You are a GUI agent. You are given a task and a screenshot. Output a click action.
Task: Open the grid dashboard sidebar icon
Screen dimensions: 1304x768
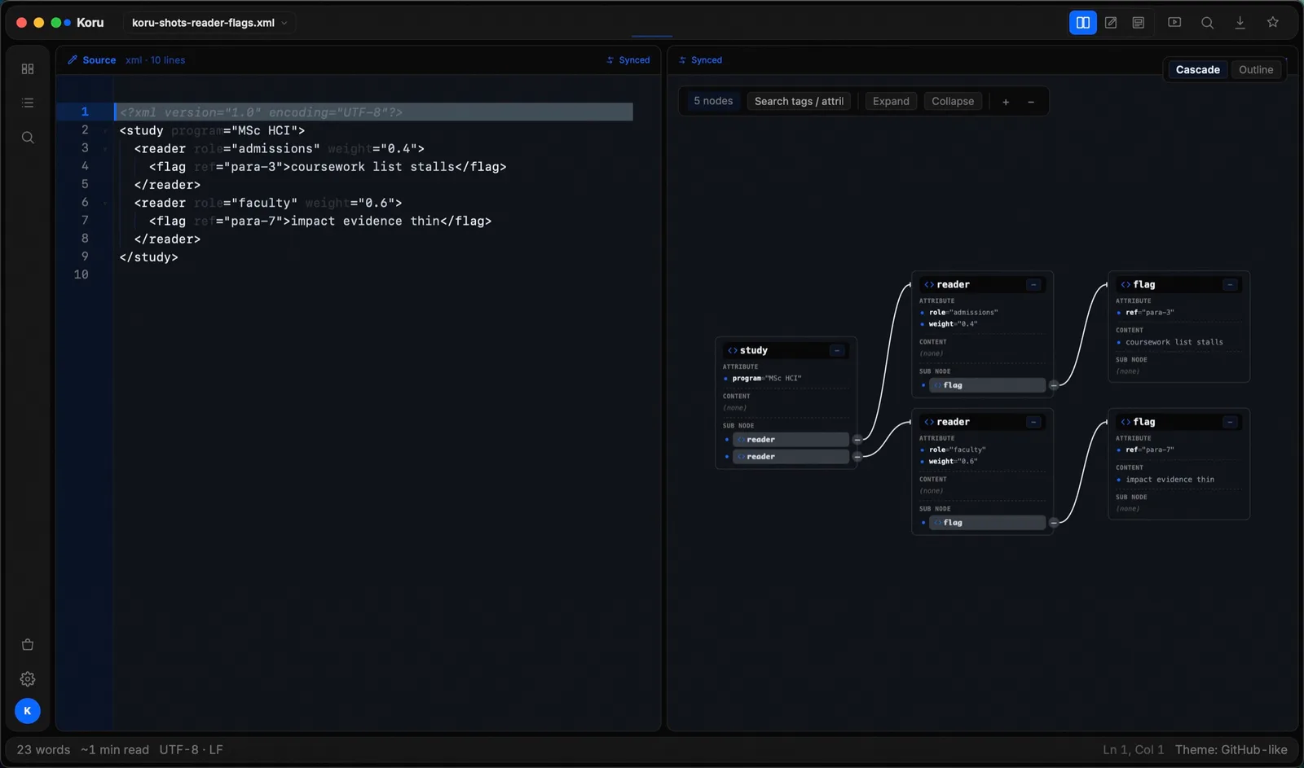[x=28, y=69]
